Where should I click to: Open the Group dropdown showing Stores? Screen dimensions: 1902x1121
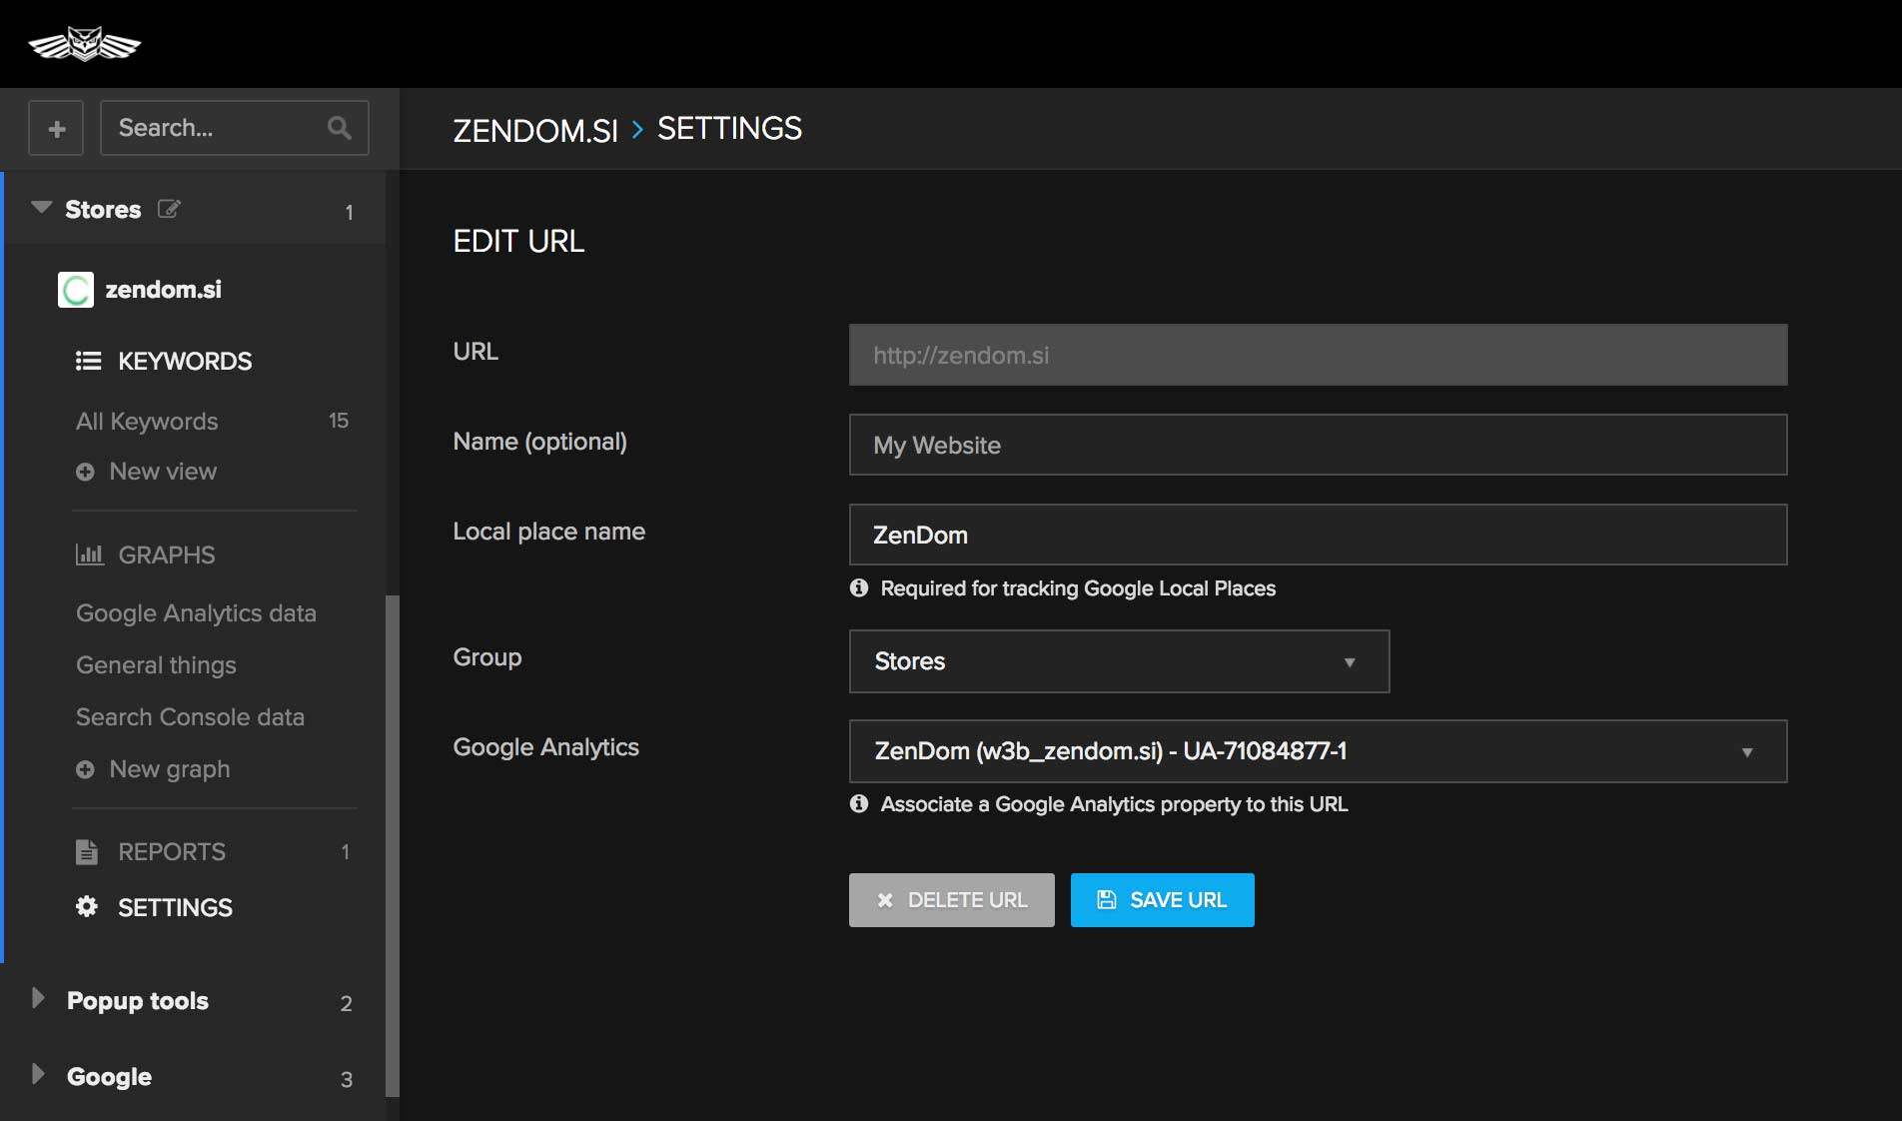(1119, 661)
